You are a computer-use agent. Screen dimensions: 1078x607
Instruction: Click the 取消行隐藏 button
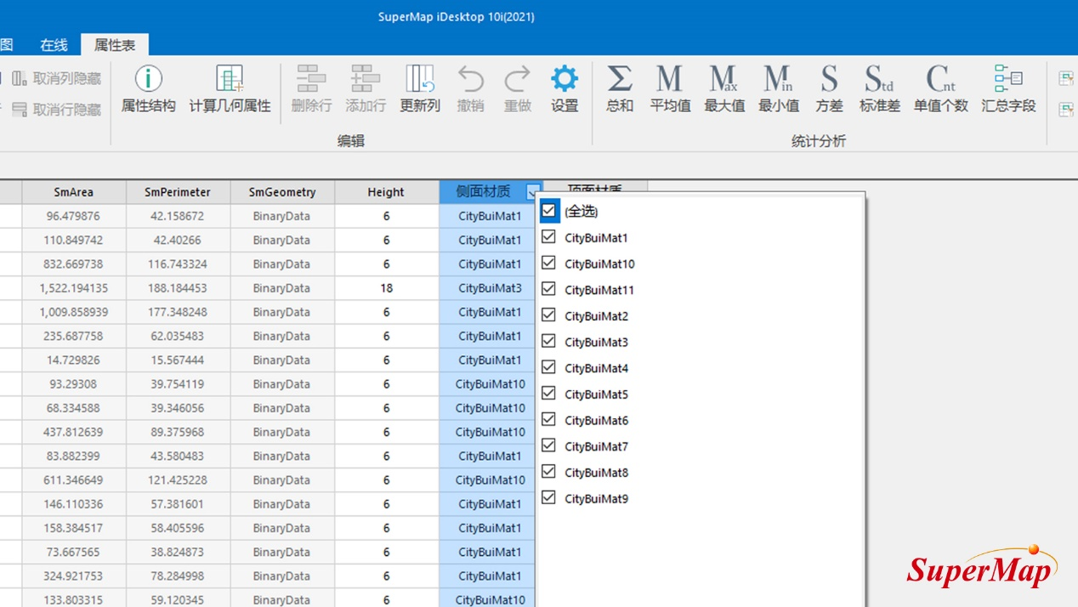58,110
